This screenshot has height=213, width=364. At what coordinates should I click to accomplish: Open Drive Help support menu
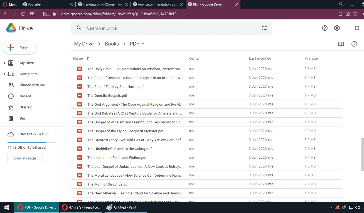pyautogui.click(x=325, y=28)
